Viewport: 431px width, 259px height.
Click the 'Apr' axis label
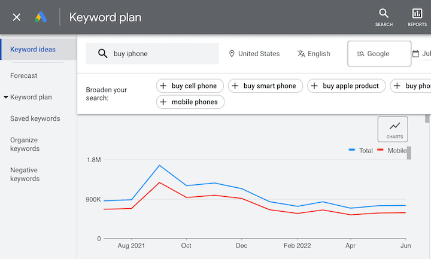(x=350, y=246)
